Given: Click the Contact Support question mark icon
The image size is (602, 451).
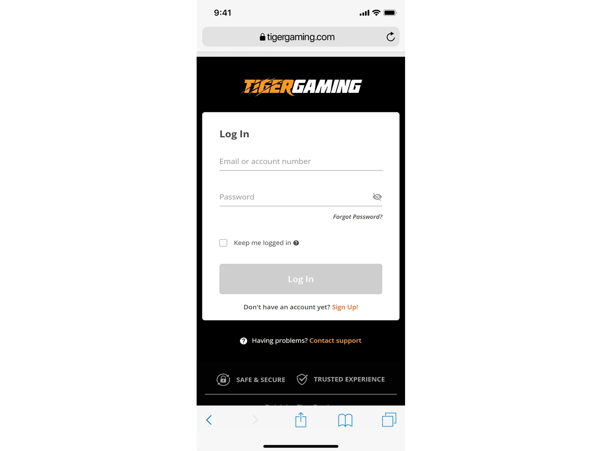Looking at the screenshot, I should [244, 341].
